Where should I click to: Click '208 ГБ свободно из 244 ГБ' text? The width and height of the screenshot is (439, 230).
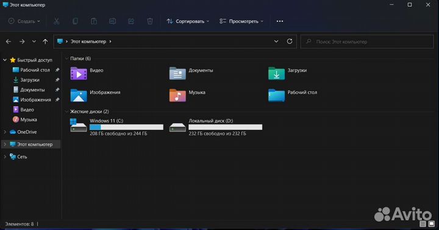[118, 134]
